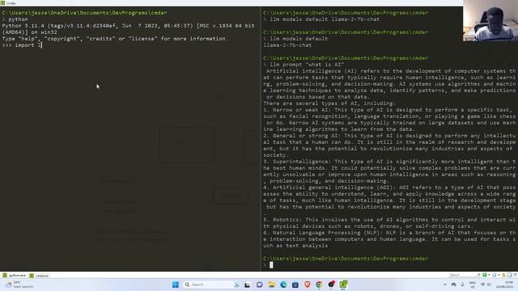The image size is (518, 291).
Task: Open the Windows Start menu
Action: point(176,285)
